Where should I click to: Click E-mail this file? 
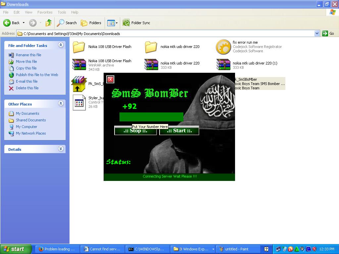pos(26,81)
